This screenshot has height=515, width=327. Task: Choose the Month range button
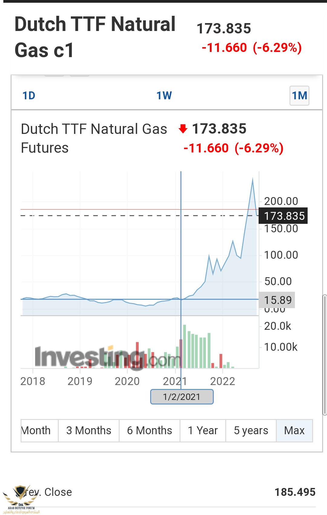[x=39, y=431]
